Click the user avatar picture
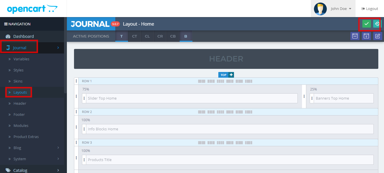The image size is (384, 173). pos(320,9)
